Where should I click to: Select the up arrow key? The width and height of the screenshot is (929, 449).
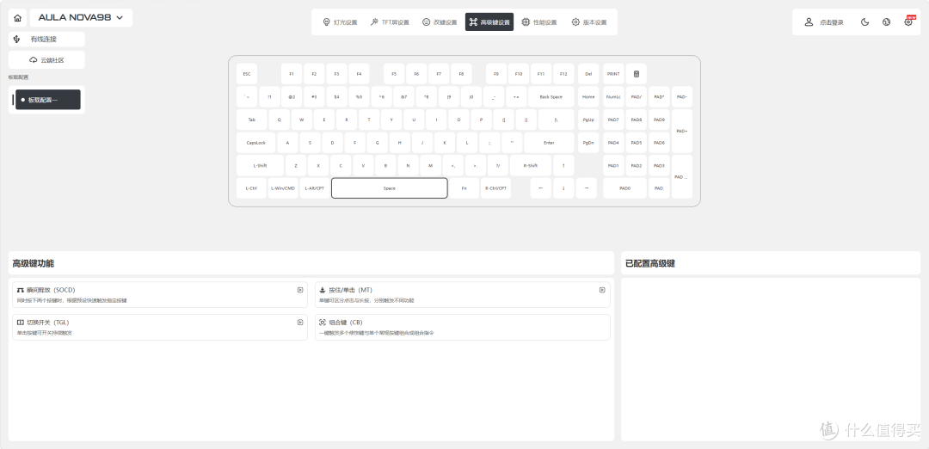[x=563, y=166]
